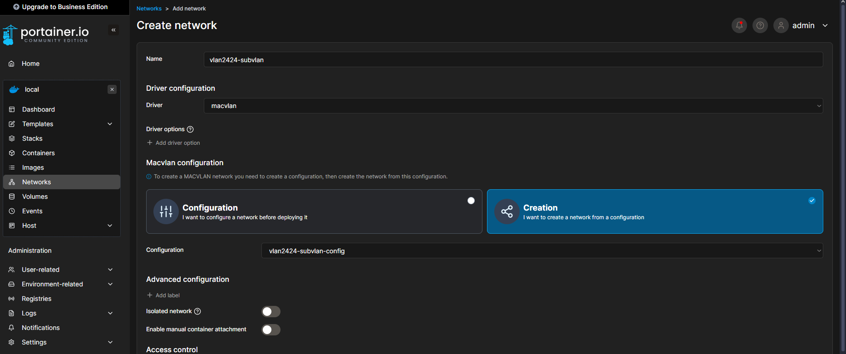Toggle the Isolated network switch
This screenshot has width=846, height=354.
(271, 311)
